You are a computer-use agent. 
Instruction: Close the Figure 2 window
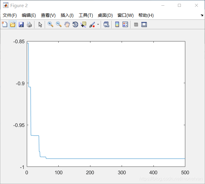pyautogui.click(x=196, y=5)
